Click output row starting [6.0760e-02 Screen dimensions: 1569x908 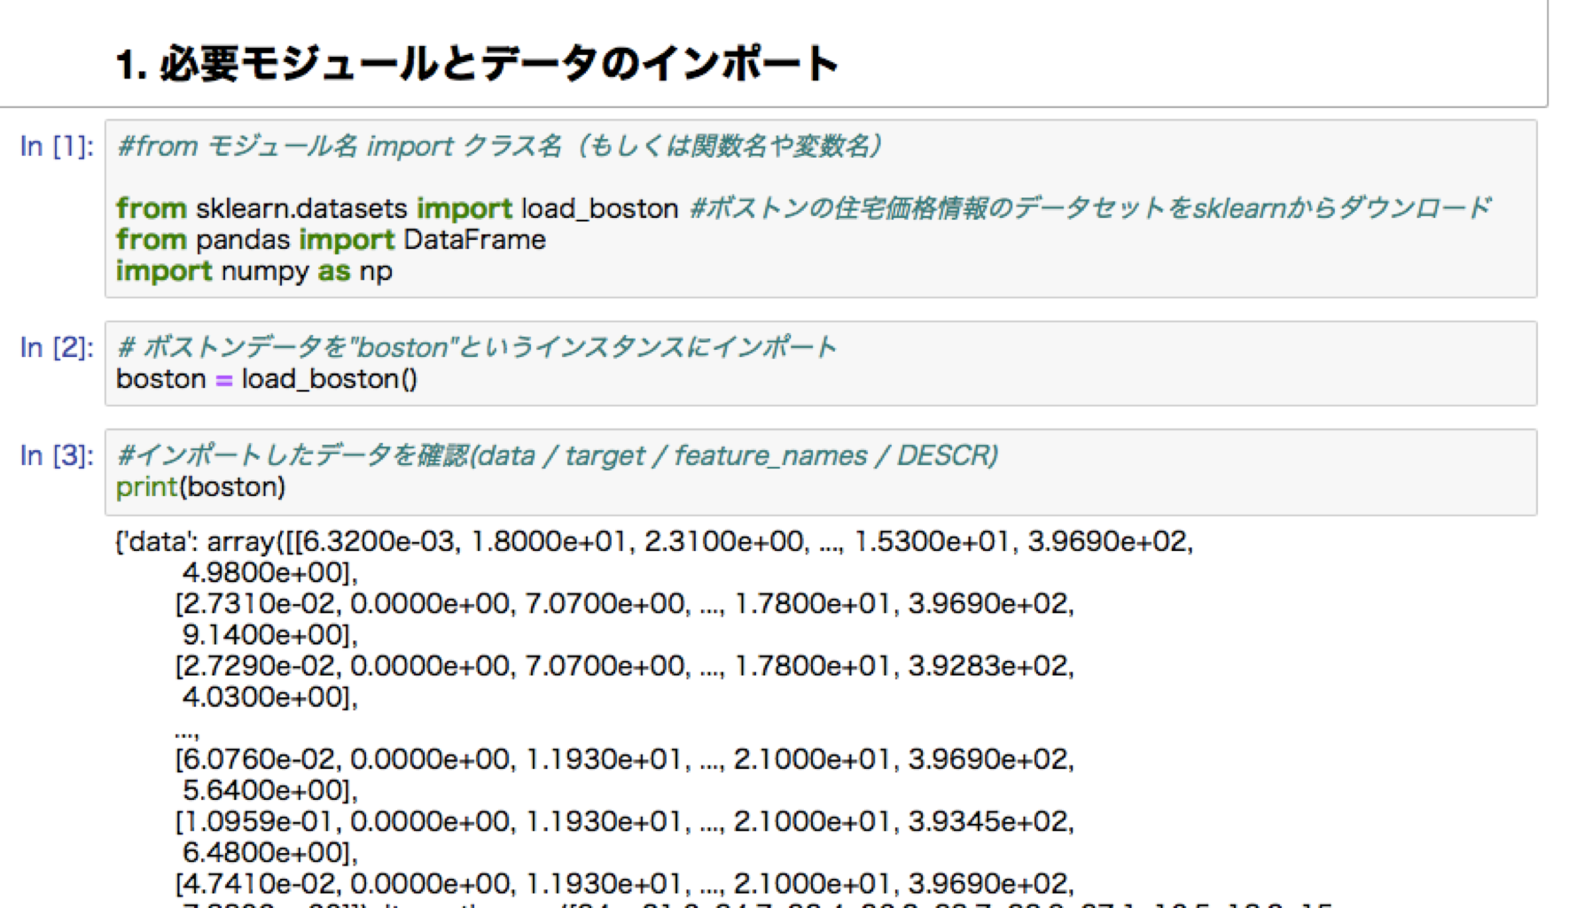pyautogui.click(x=624, y=759)
